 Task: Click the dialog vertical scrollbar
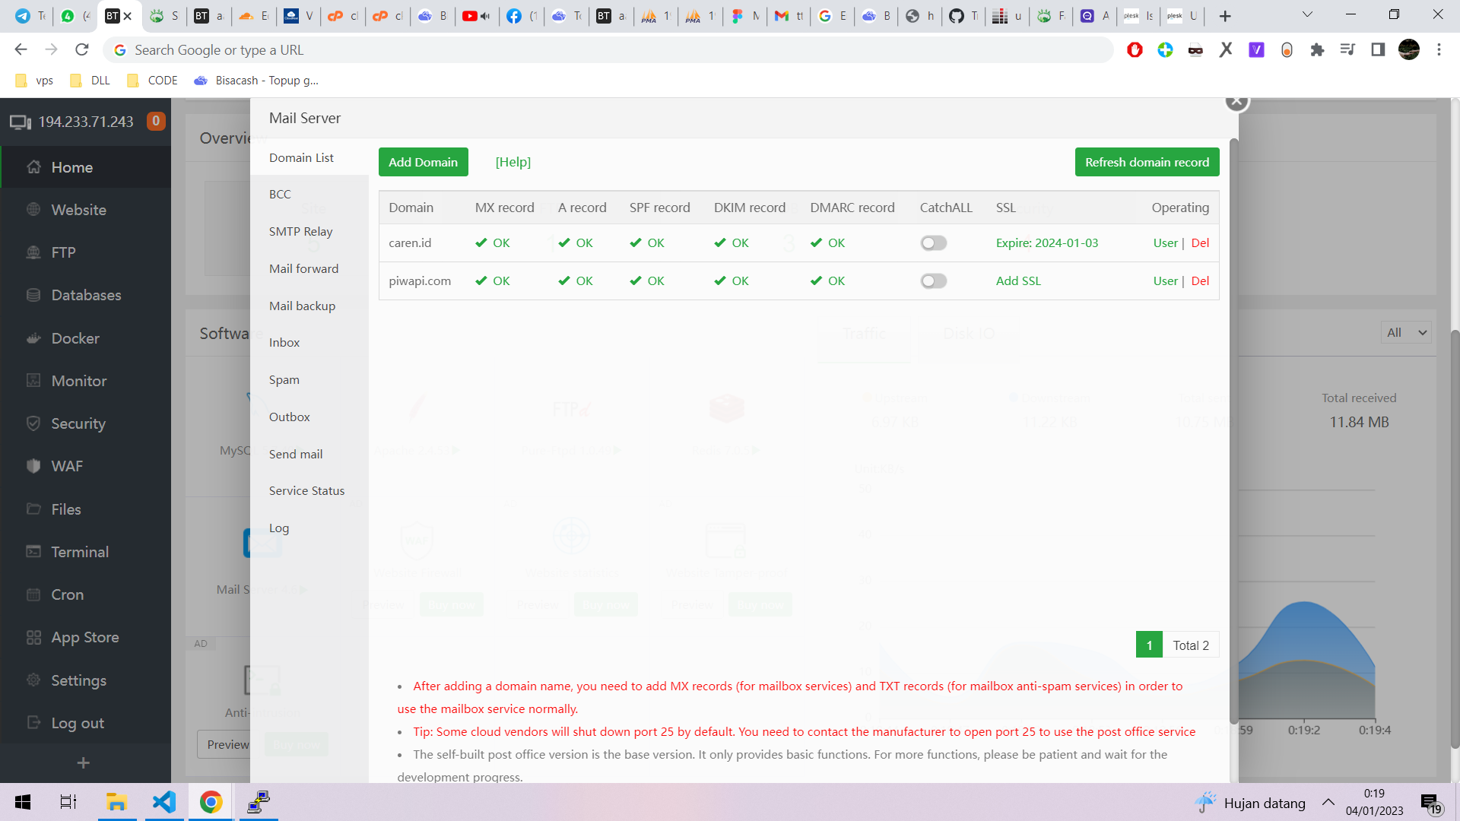click(1233, 426)
